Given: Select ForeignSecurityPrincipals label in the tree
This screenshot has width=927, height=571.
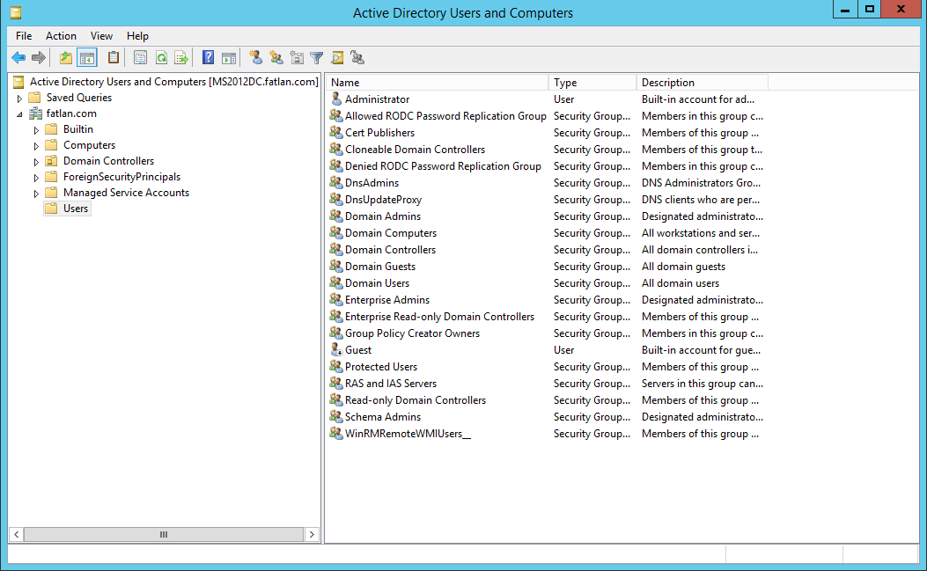Looking at the screenshot, I should [121, 177].
